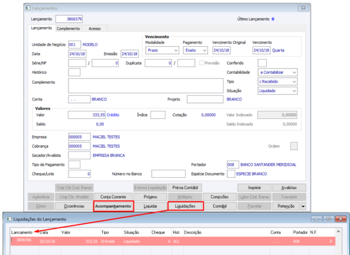
Task: Click the Histórico input field
Action: (x=74, y=72)
